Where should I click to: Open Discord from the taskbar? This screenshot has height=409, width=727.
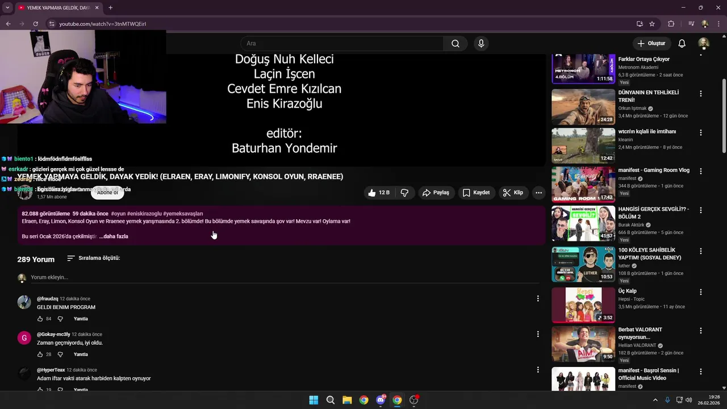(381, 400)
